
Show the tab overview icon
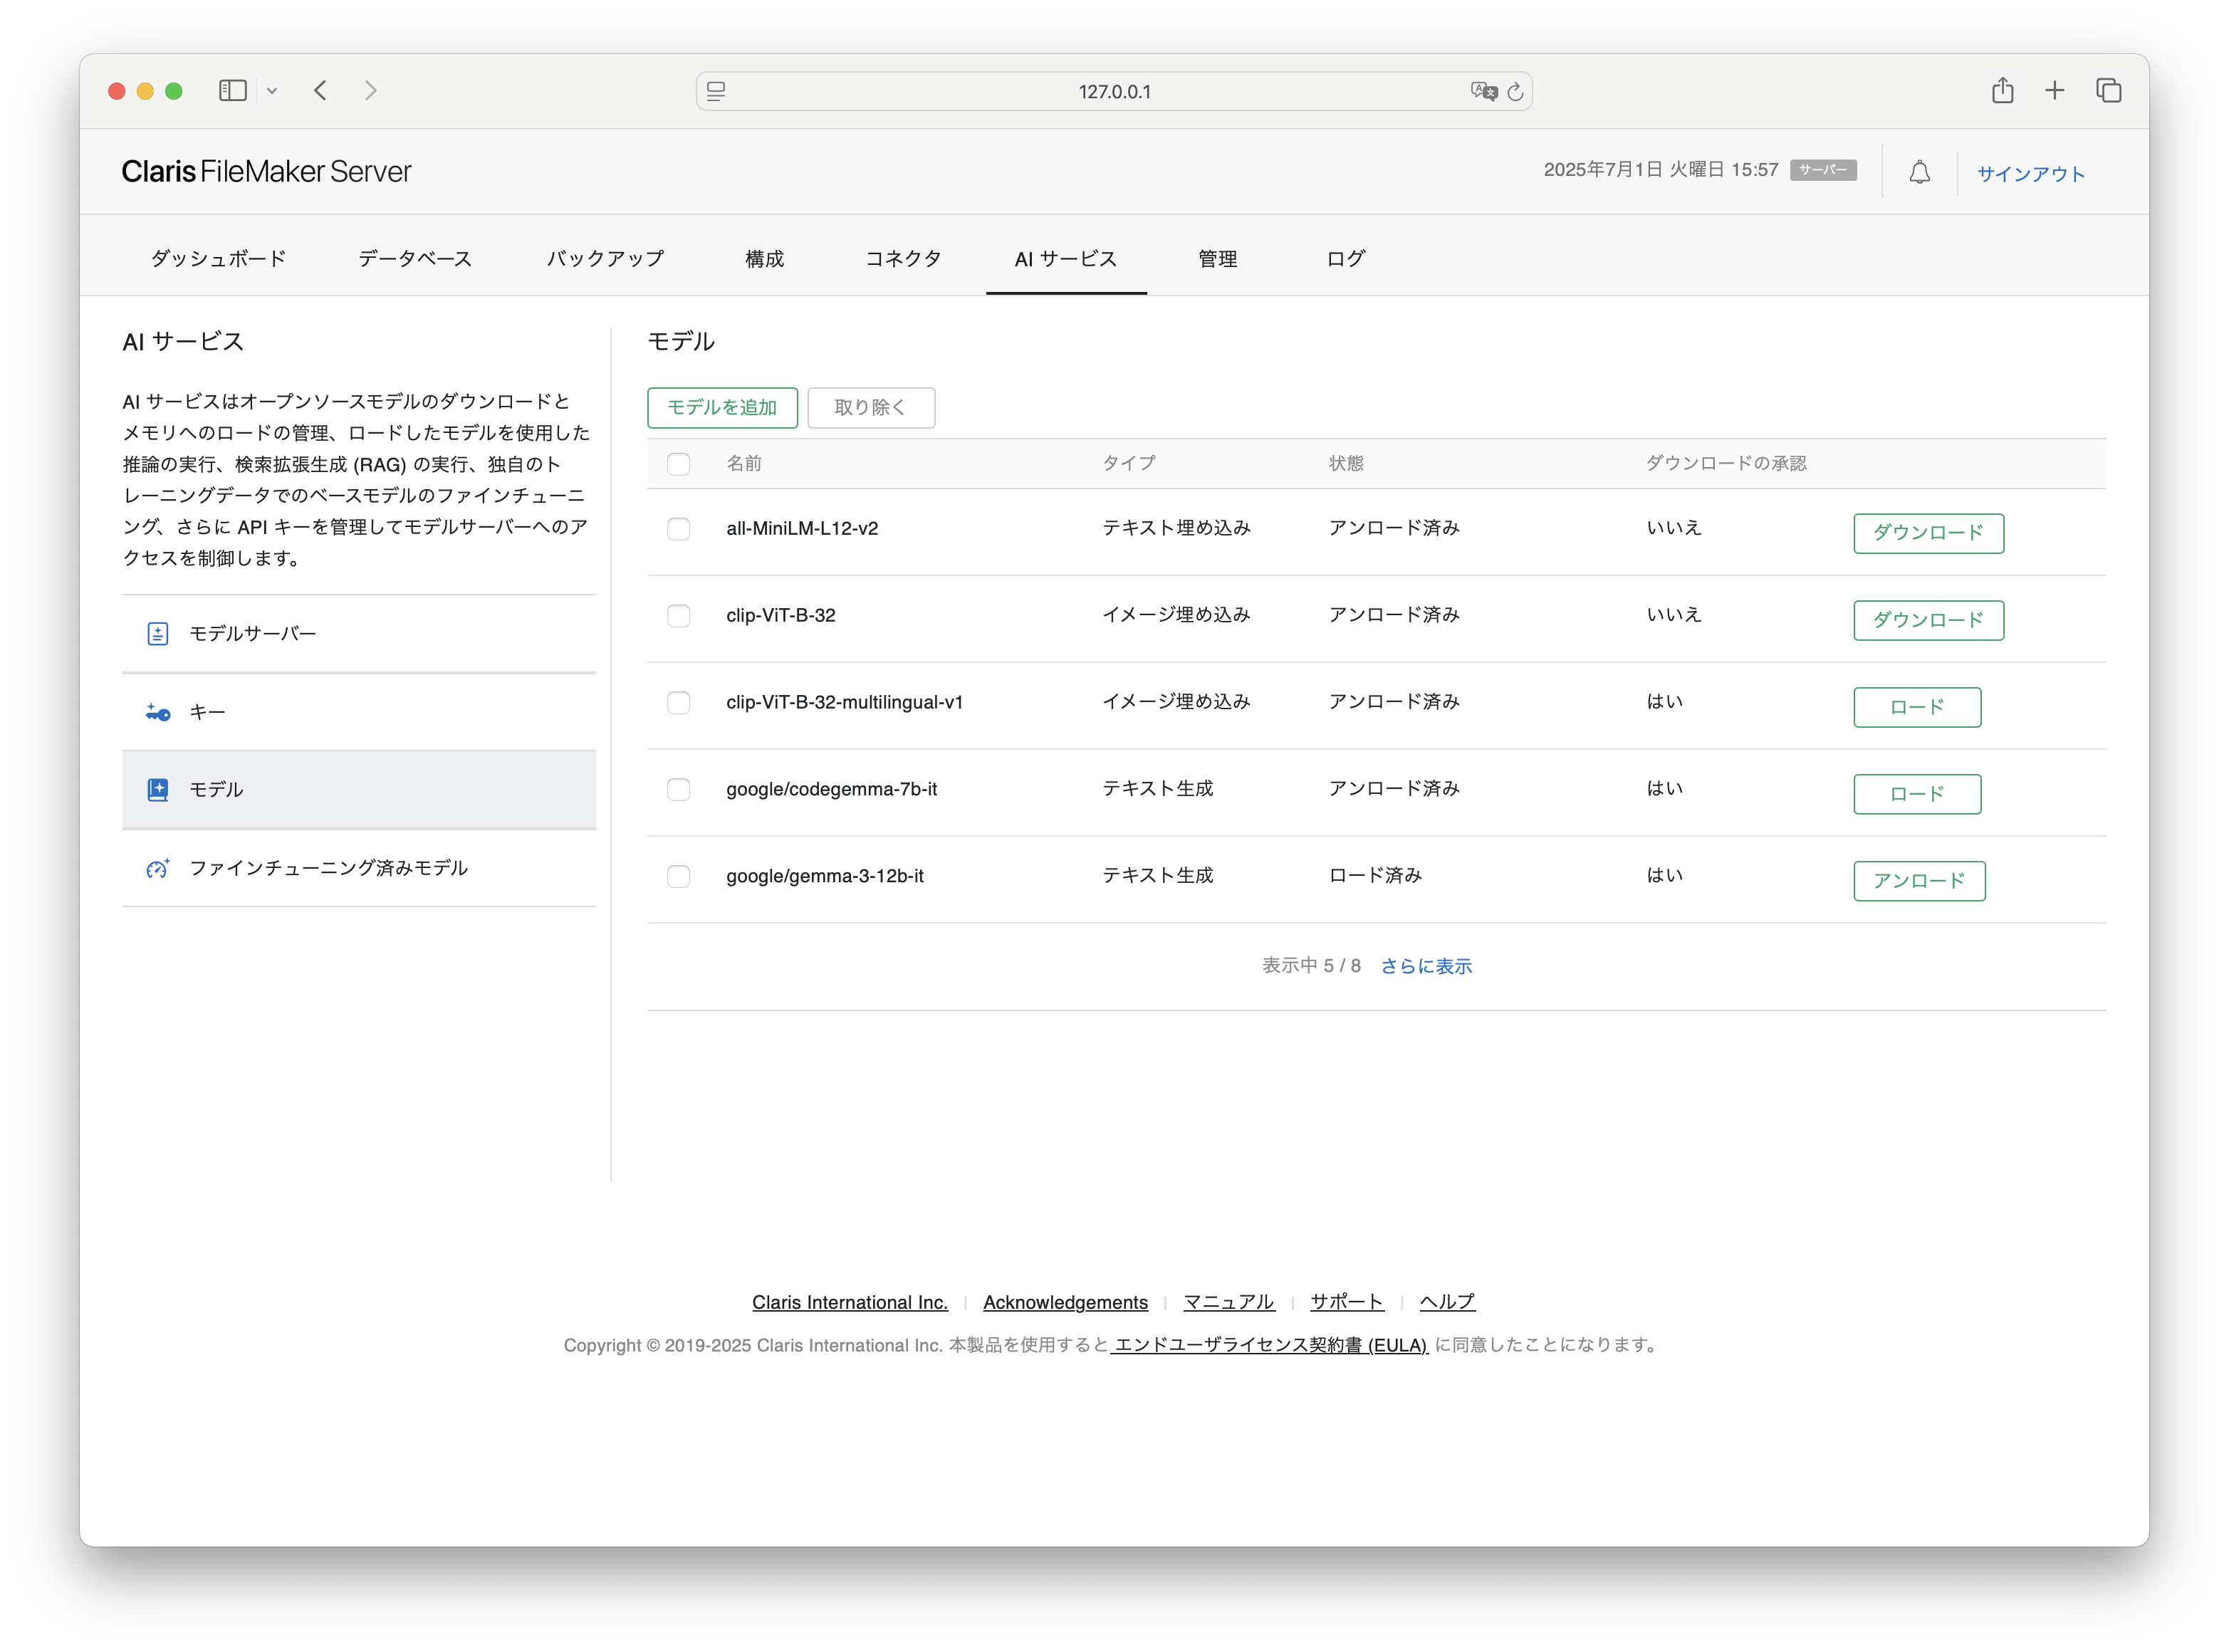[2108, 91]
